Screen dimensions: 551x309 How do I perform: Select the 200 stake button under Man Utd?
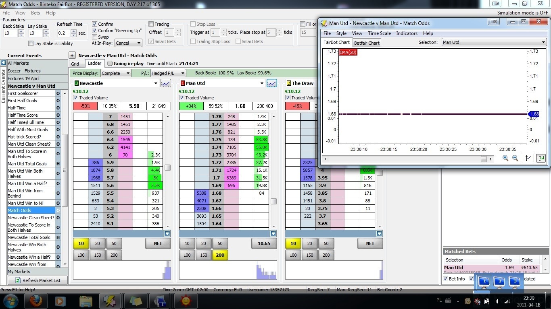tap(220, 255)
